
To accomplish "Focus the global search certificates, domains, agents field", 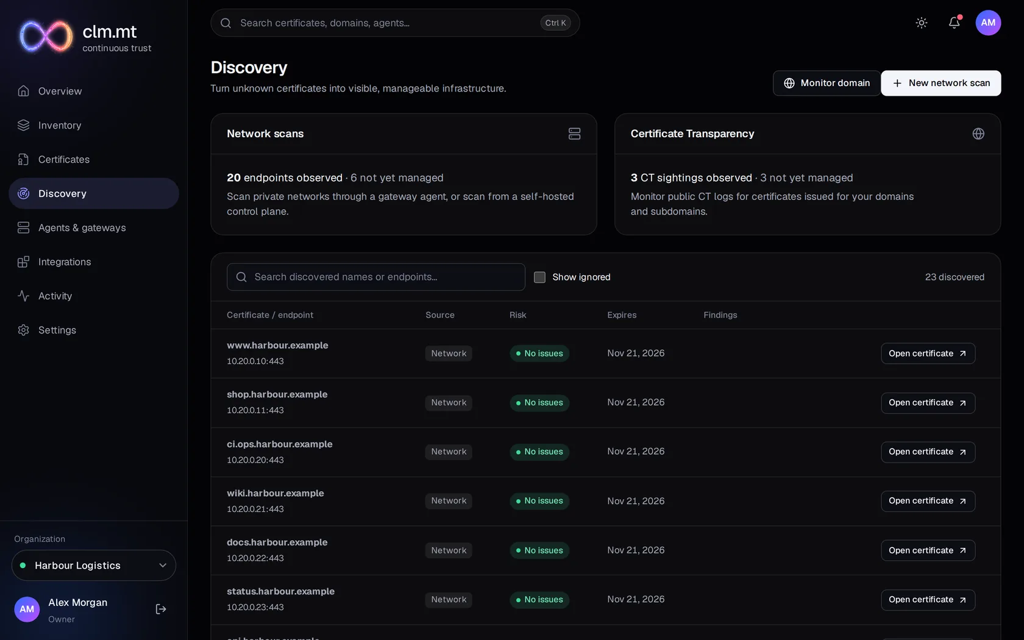I will (x=395, y=23).
